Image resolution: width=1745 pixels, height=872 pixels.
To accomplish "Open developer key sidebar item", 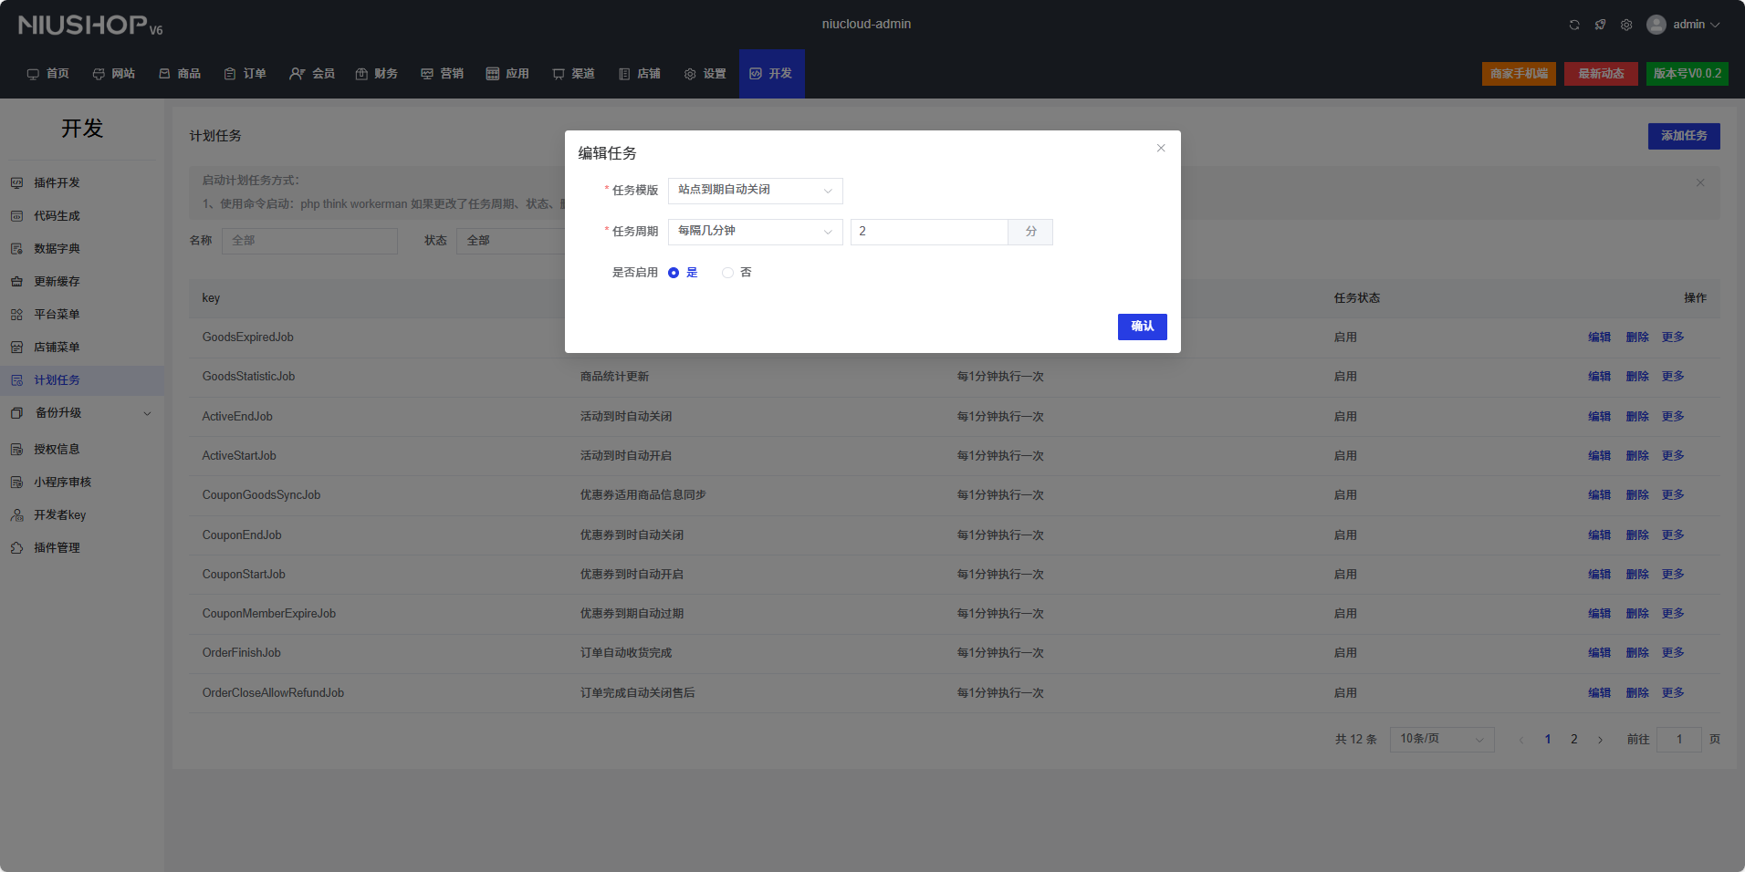I will pyautogui.click(x=59, y=515).
